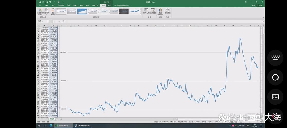Click the Save icon in quick access toolbar
The height and width of the screenshot is (128, 287).
[40, 2]
